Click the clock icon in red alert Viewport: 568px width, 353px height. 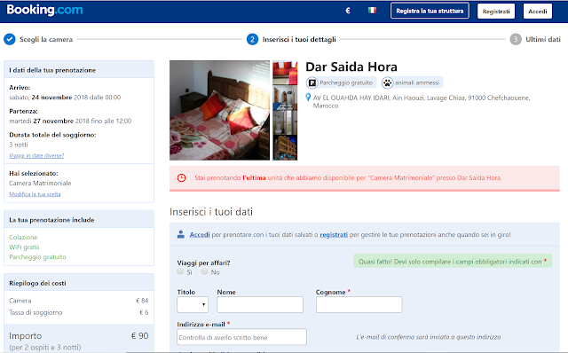tap(181, 177)
